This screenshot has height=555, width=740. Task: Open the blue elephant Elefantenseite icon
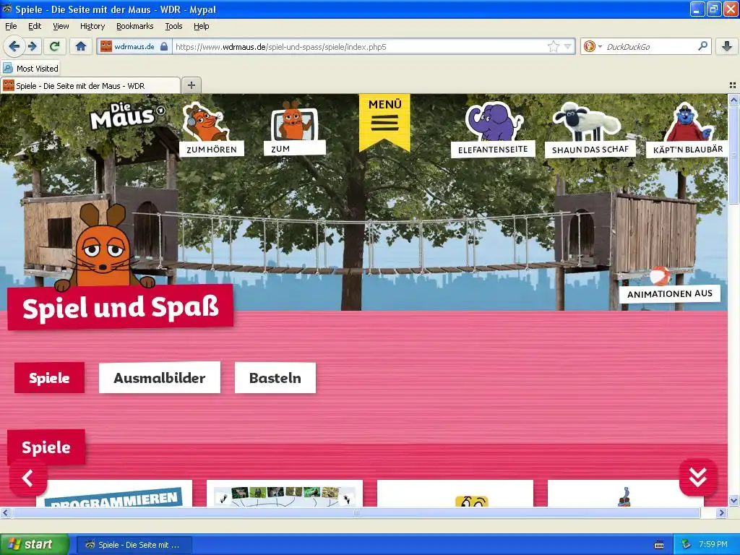click(494, 121)
